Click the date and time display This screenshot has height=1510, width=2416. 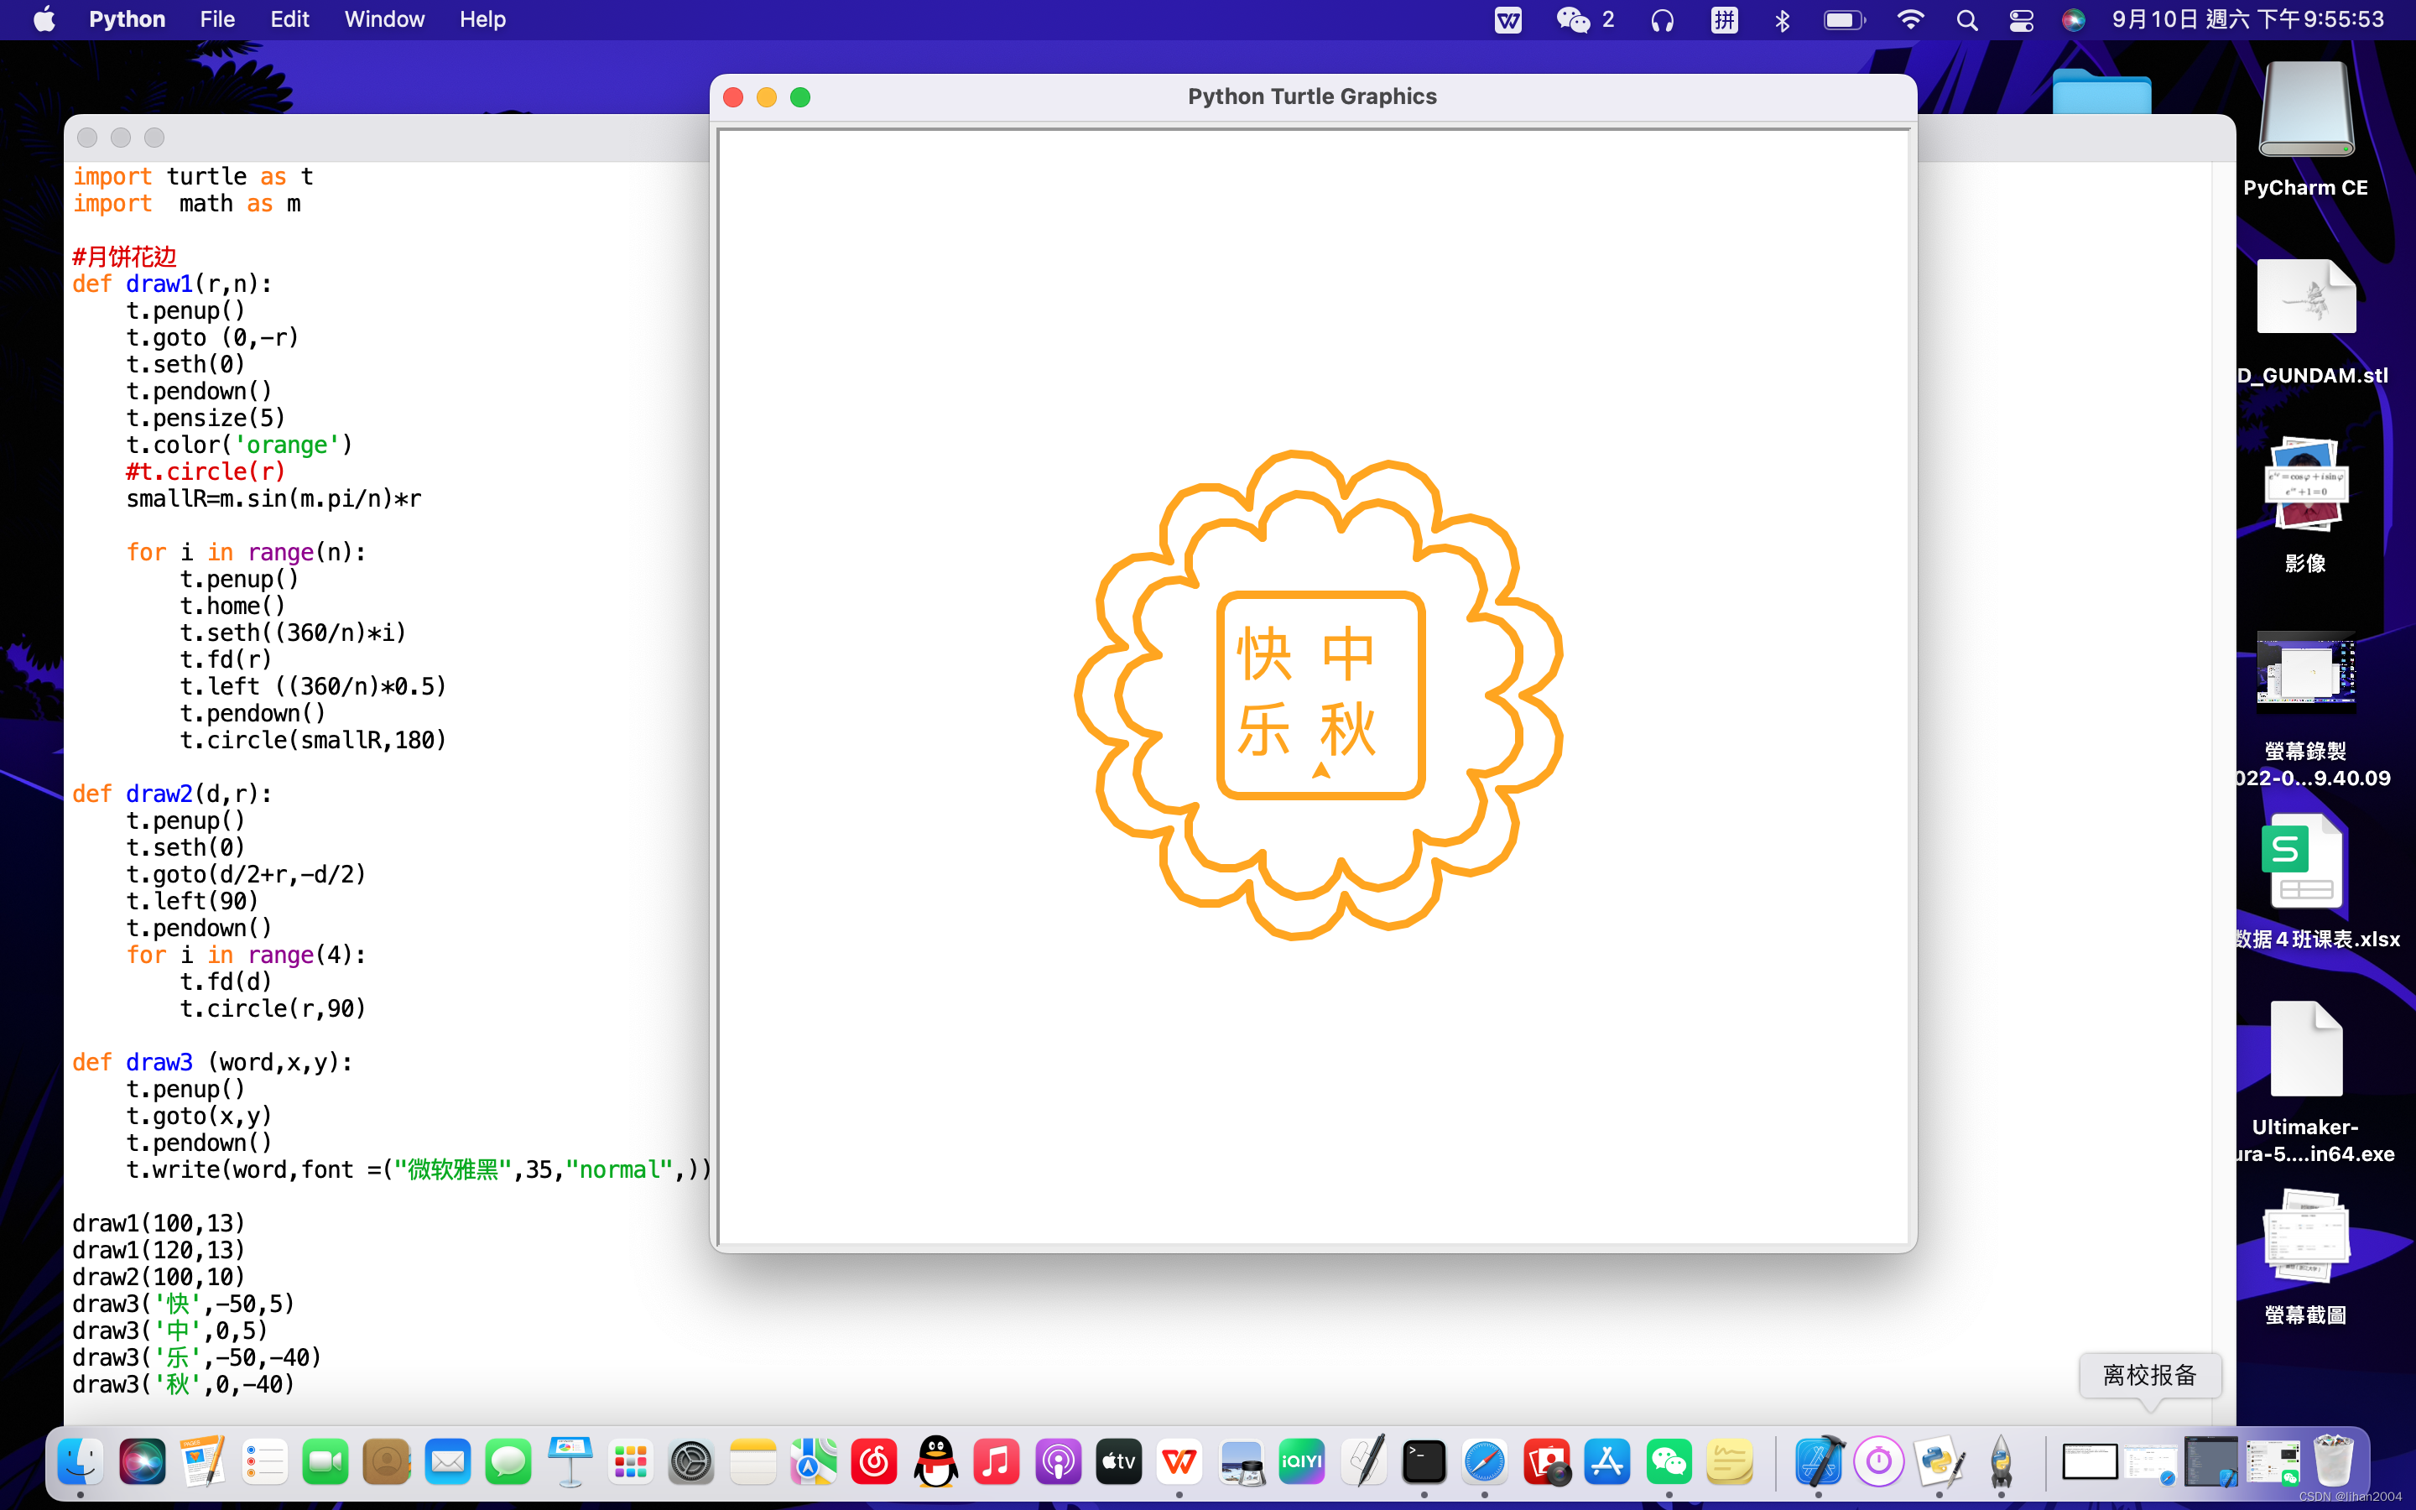2247,20
